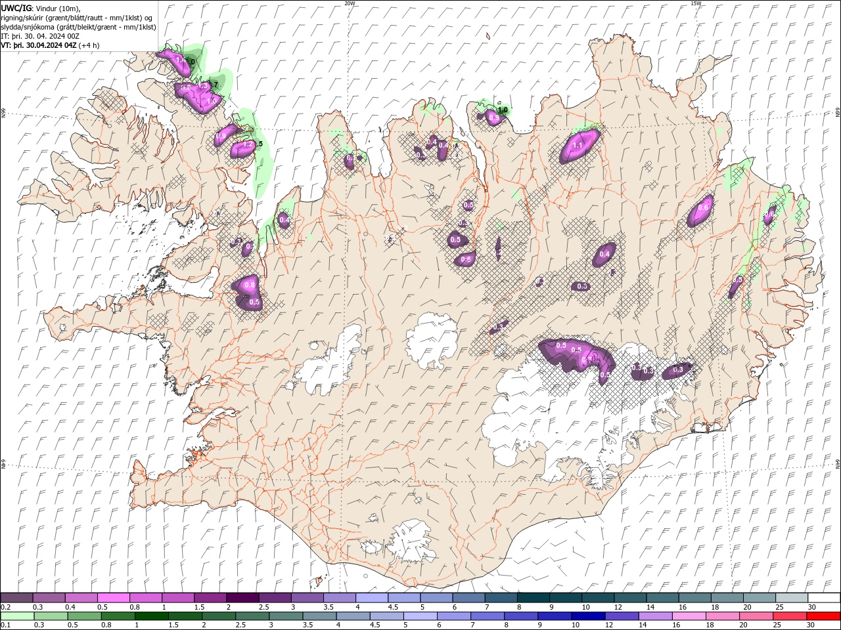This screenshot has height=630, width=841.
Task: Click the '1.2' value near the northwest coast
Action: coord(248,144)
